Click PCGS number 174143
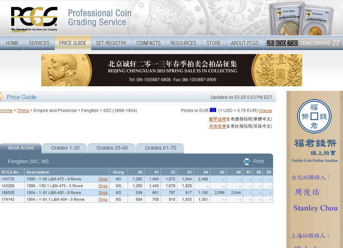Image resolution: width=343 pixels, height=248 pixels. [8, 199]
